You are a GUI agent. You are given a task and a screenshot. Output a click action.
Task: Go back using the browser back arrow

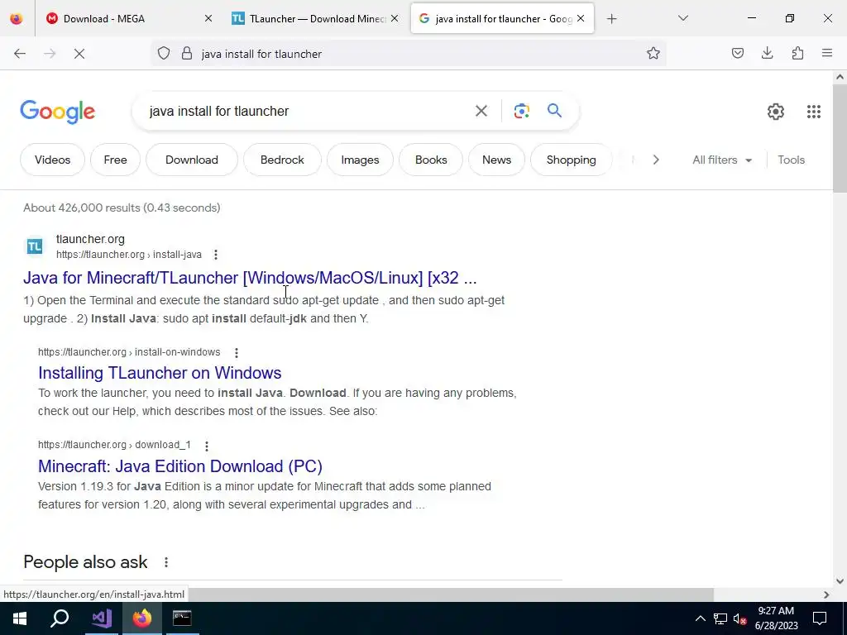click(20, 54)
